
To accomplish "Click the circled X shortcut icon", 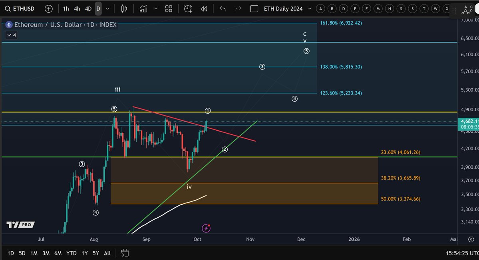I will pyautogui.click(x=447, y=9).
